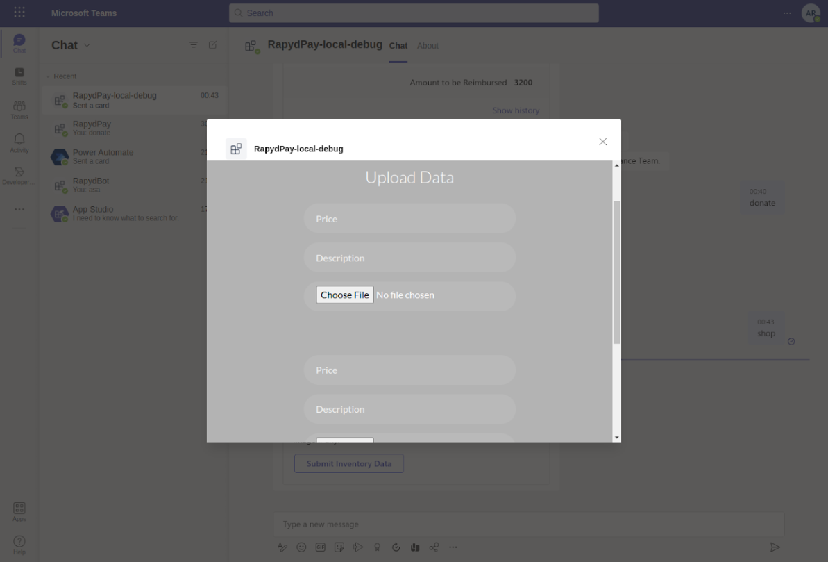The width and height of the screenshot is (828, 562).
Task: Open Shifts in the left rail
Action: coord(19,76)
